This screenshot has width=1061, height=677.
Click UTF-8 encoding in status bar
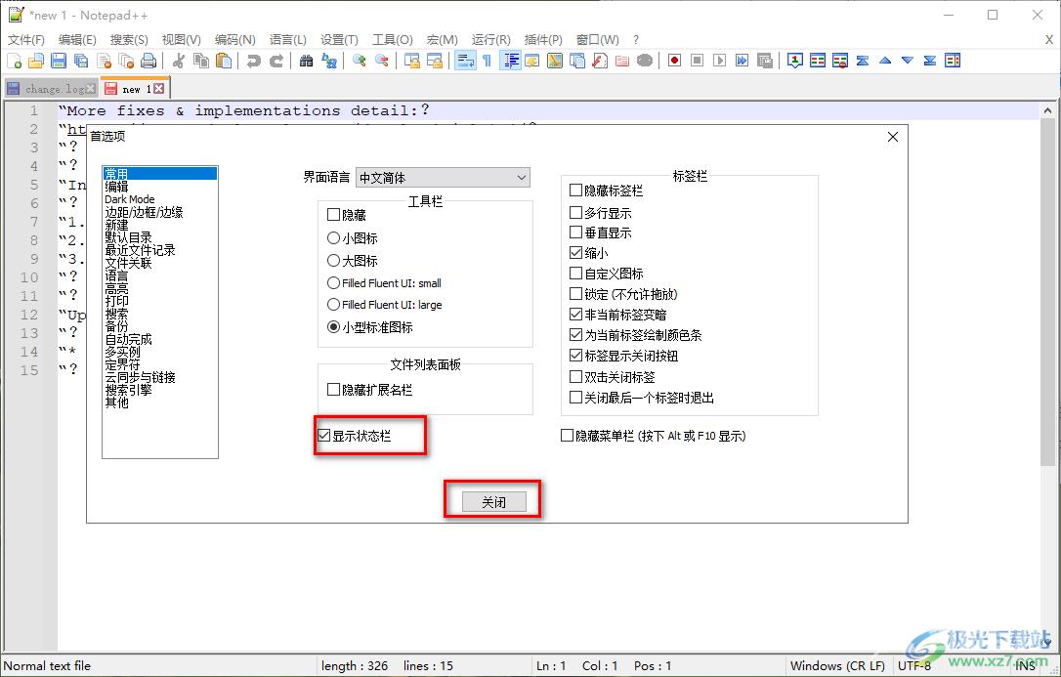click(914, 665)
